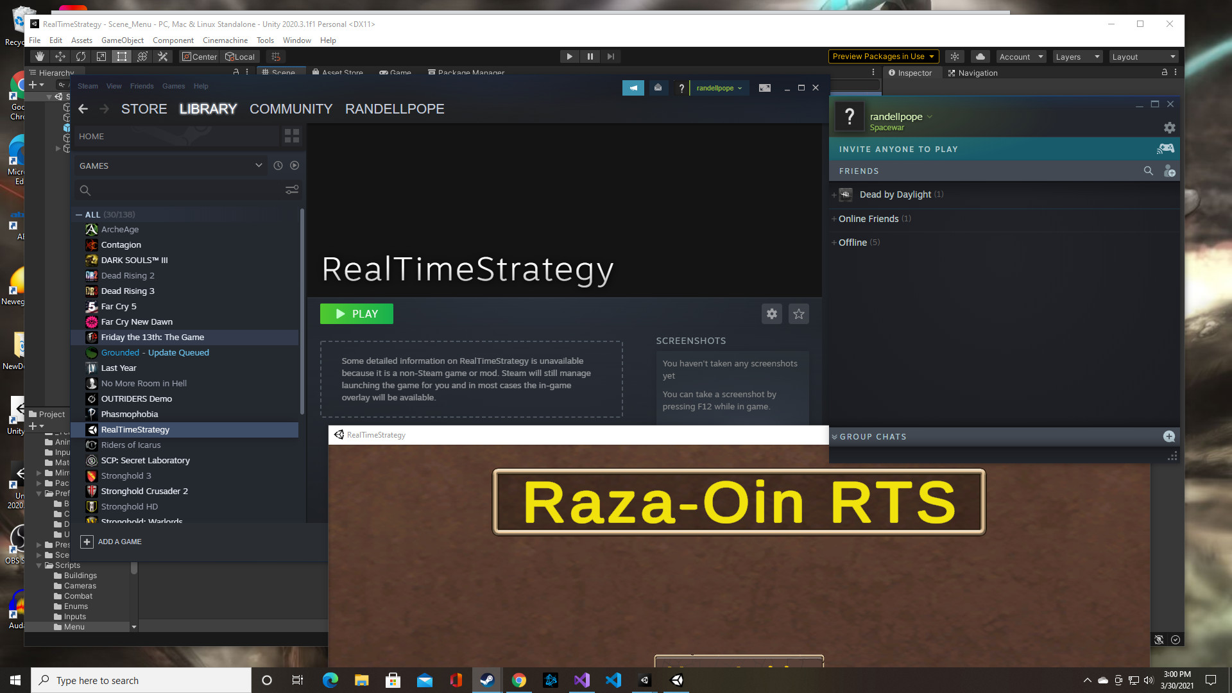
Task: Toggle show ready-to-play games icon
Action: tap(295, 166)
